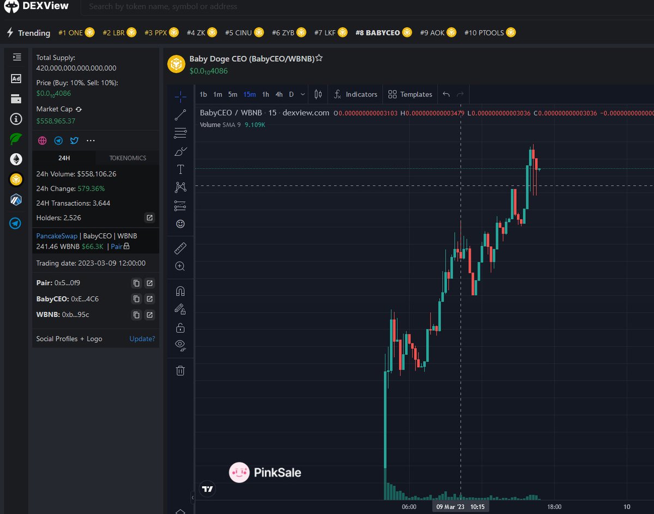Click the search token input field
This screenshot has height=514, width=654.
click(x=368, y=7)
